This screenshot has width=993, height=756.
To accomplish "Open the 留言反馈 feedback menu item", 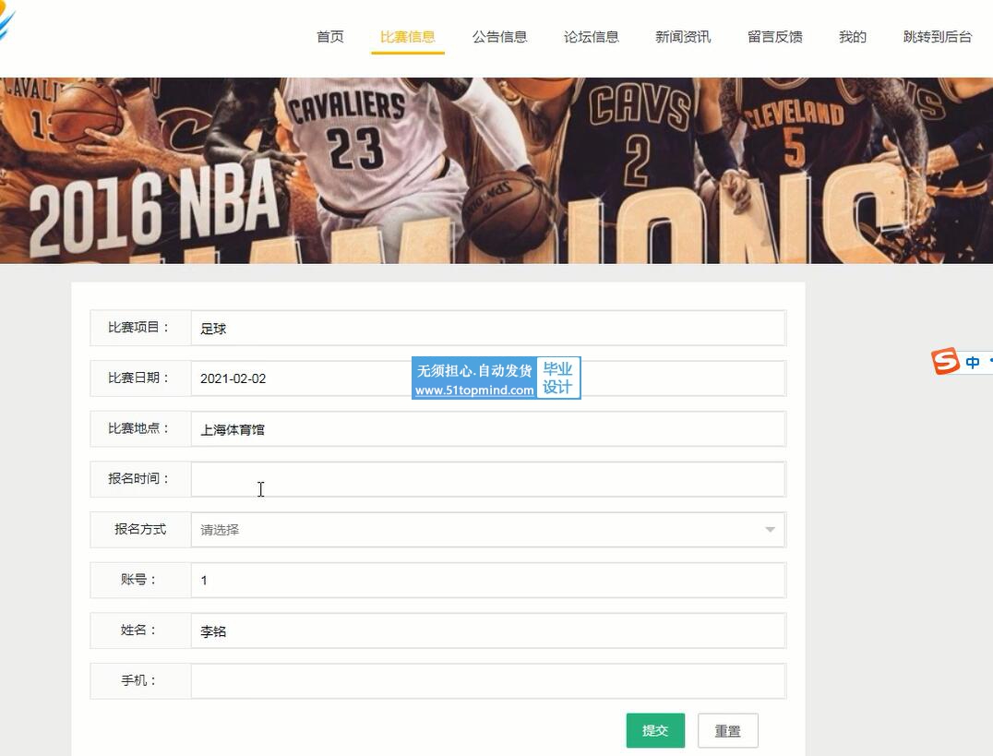I will click(x=775, y=37).
